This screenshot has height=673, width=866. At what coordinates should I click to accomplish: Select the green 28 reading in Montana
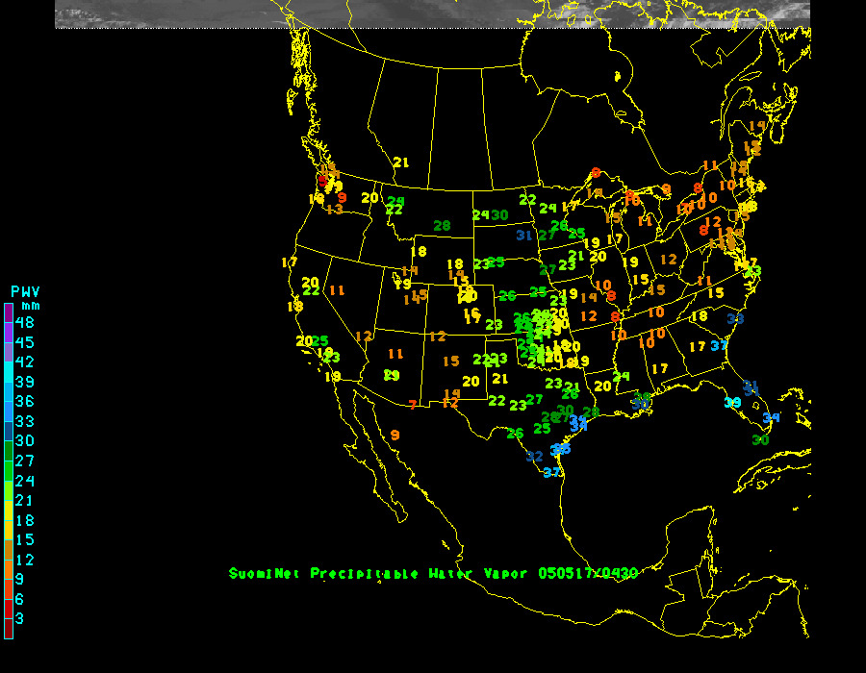[x=442, y=226]
